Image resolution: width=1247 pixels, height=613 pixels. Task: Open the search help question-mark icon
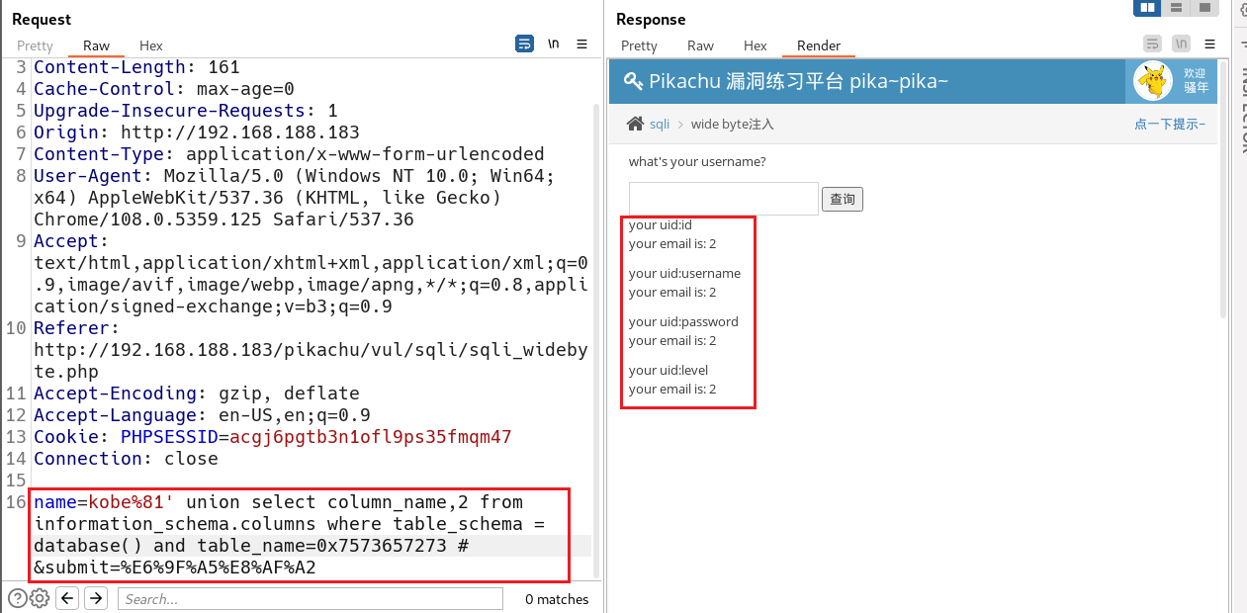point(17,598)
